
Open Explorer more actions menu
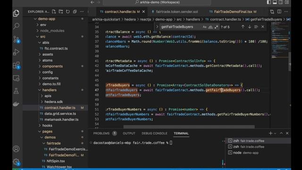coord(82,11)
